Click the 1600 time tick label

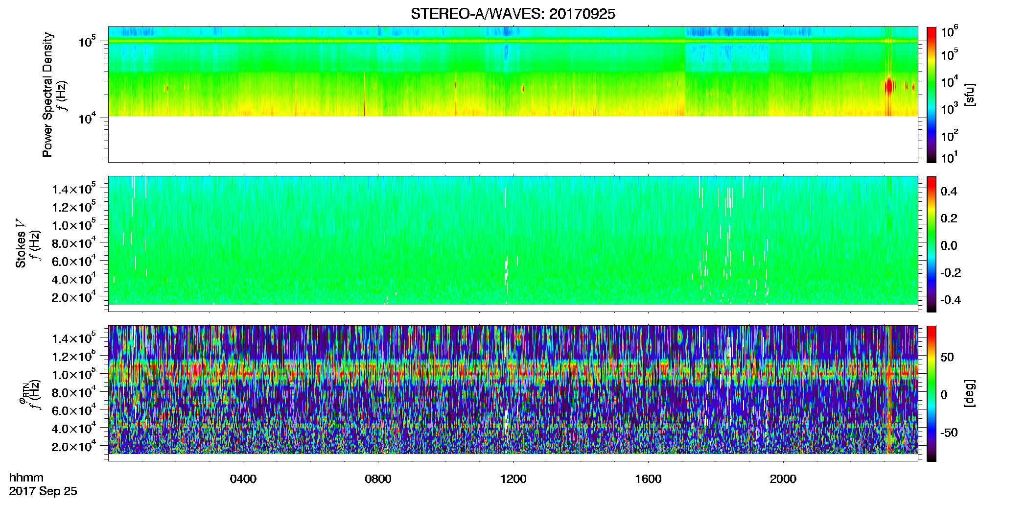(x=648, y=479)
